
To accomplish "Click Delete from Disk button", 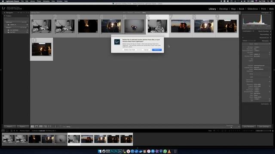I will point(130,50).
